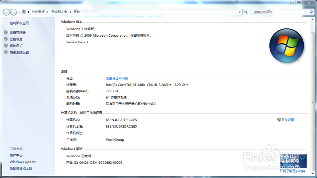Open 操作中心 link
Image resolution: width=317 pixels, height=178 pixels.
(16, 155)
